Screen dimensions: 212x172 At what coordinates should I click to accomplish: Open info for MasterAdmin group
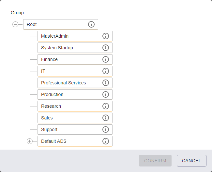tap(106, 36)
